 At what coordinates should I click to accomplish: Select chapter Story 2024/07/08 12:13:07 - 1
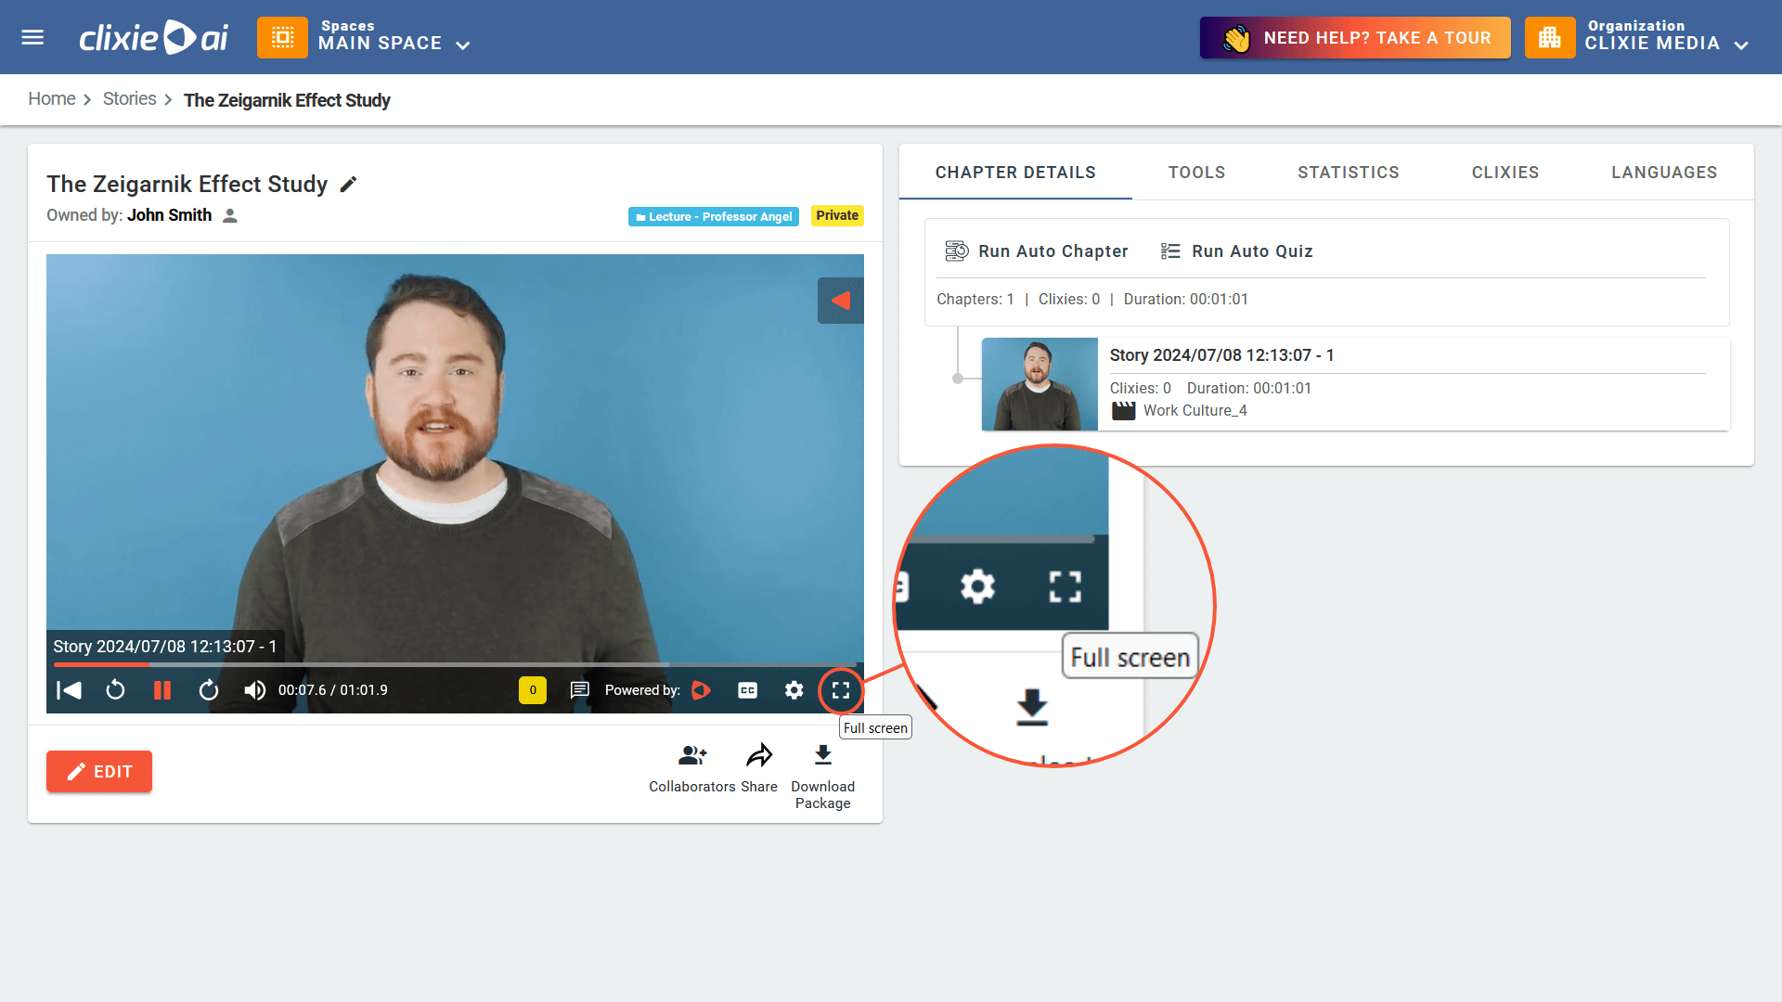pyautogui.click(x=1221, y=355)
